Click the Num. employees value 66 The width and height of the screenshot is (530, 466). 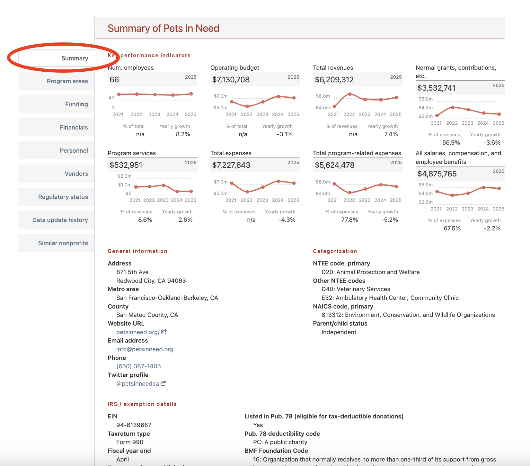[x=114, y=80]
